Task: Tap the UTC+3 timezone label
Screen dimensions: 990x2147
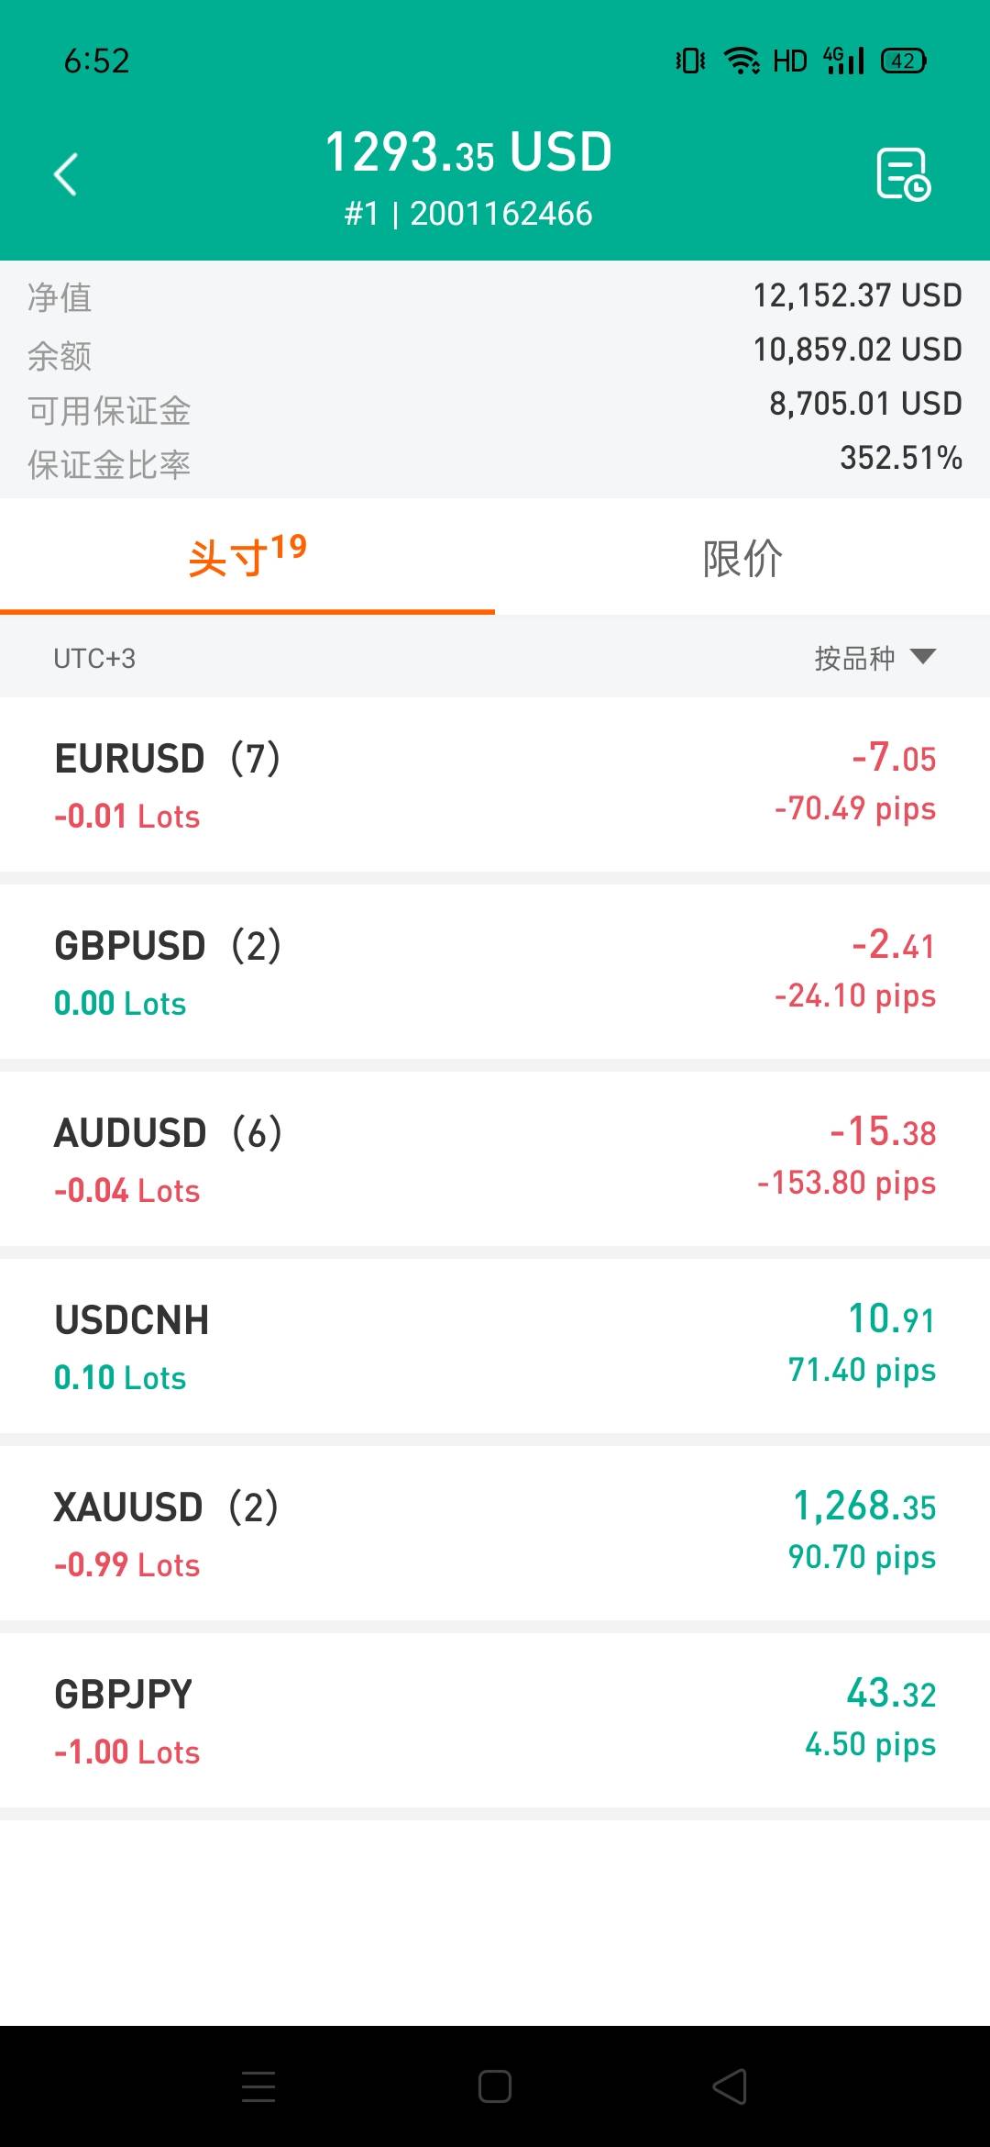Action: click(94, 659)
